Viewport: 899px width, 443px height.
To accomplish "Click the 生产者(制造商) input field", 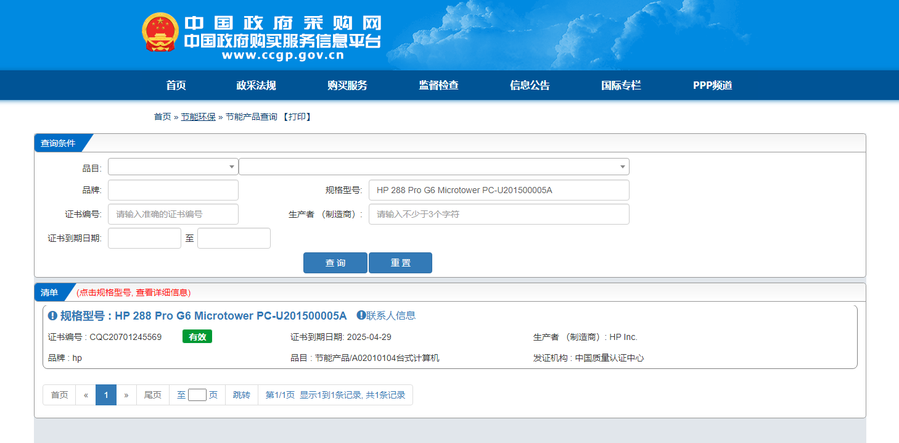I will point(499,214).
